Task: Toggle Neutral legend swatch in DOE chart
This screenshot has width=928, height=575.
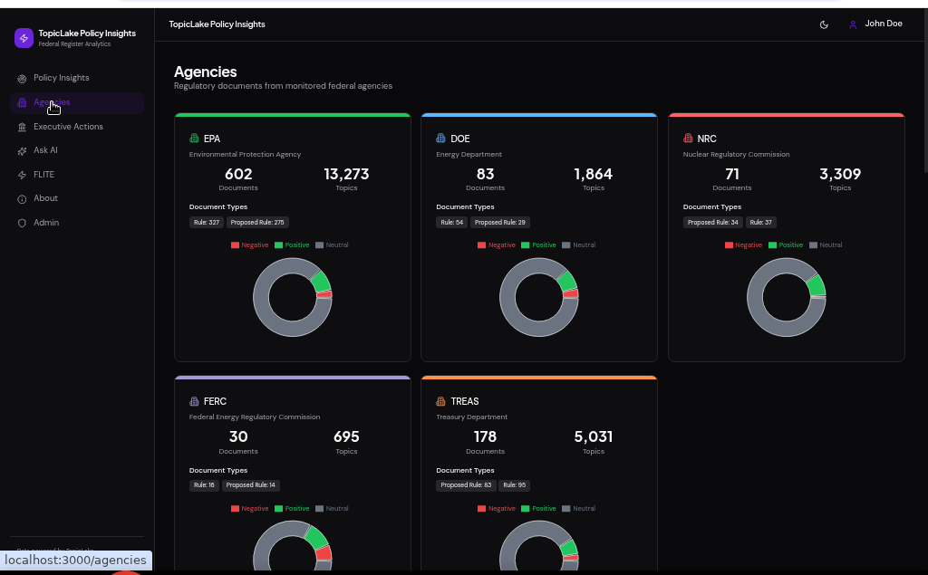Action: pyautogui.click(x=566, y=244)
